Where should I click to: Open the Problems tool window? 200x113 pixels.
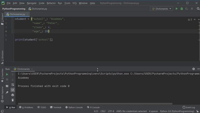26,107
